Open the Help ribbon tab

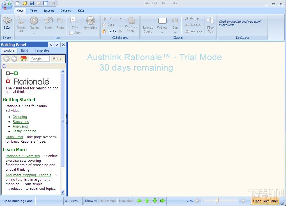click(x=81, y=11)
